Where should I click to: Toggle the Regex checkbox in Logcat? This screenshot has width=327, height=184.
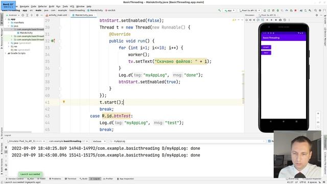point(269,141)
